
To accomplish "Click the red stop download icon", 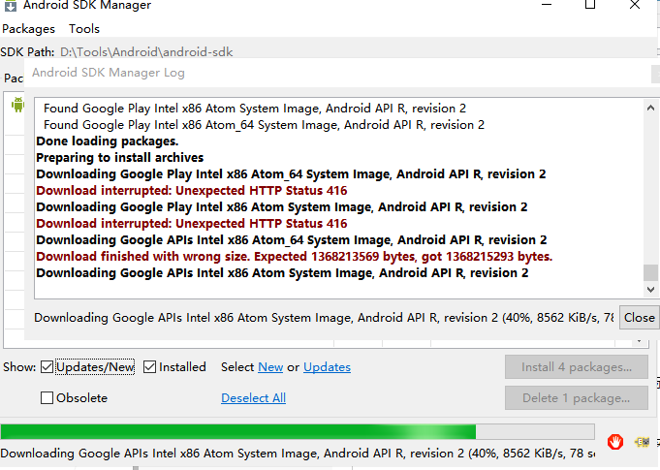I will point(615,442).
